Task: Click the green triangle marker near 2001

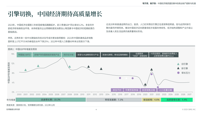Action: [x=26, y=70]
